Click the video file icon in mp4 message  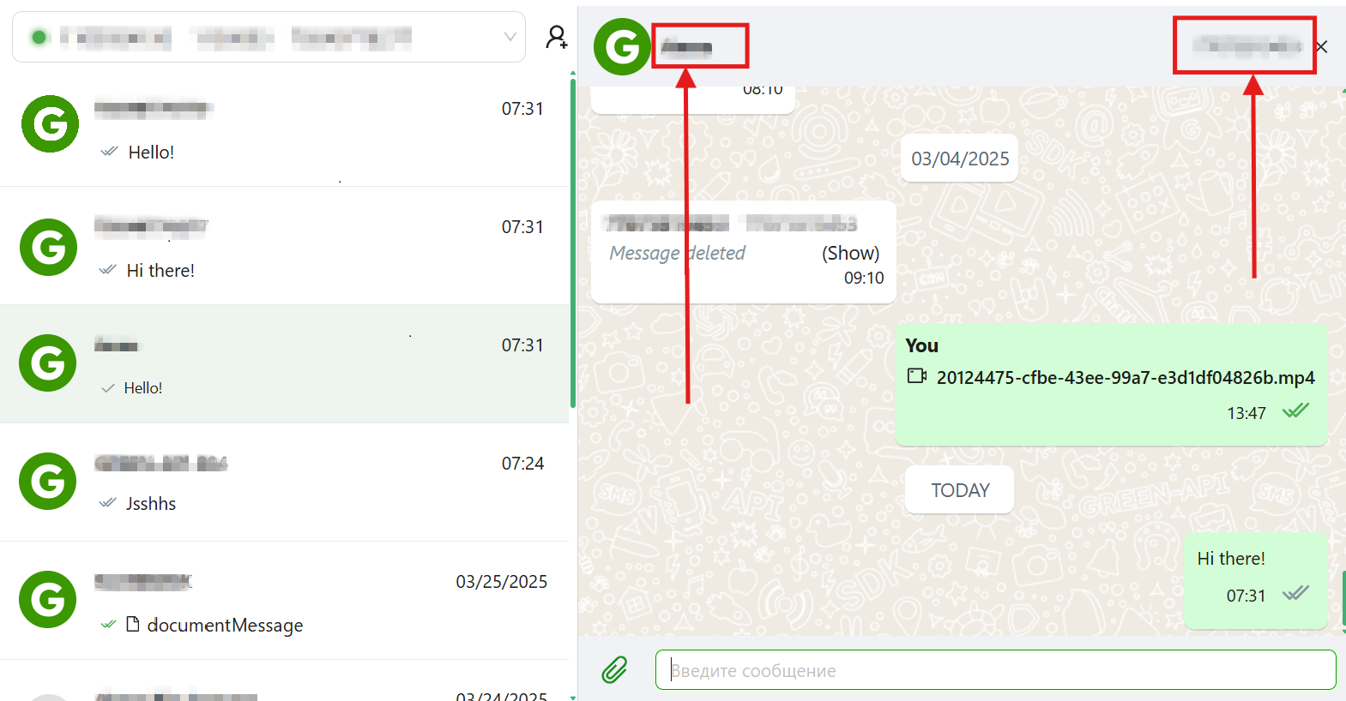tap(917, 375)
